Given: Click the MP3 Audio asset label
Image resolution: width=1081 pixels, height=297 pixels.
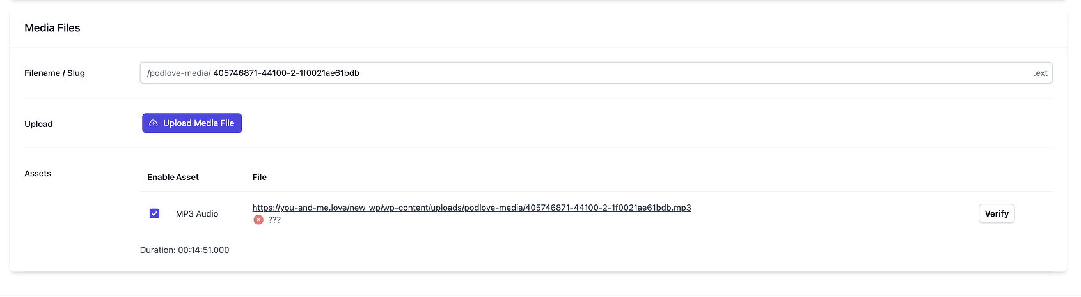Looking at the screenshot, I should [x=197, y=214].
